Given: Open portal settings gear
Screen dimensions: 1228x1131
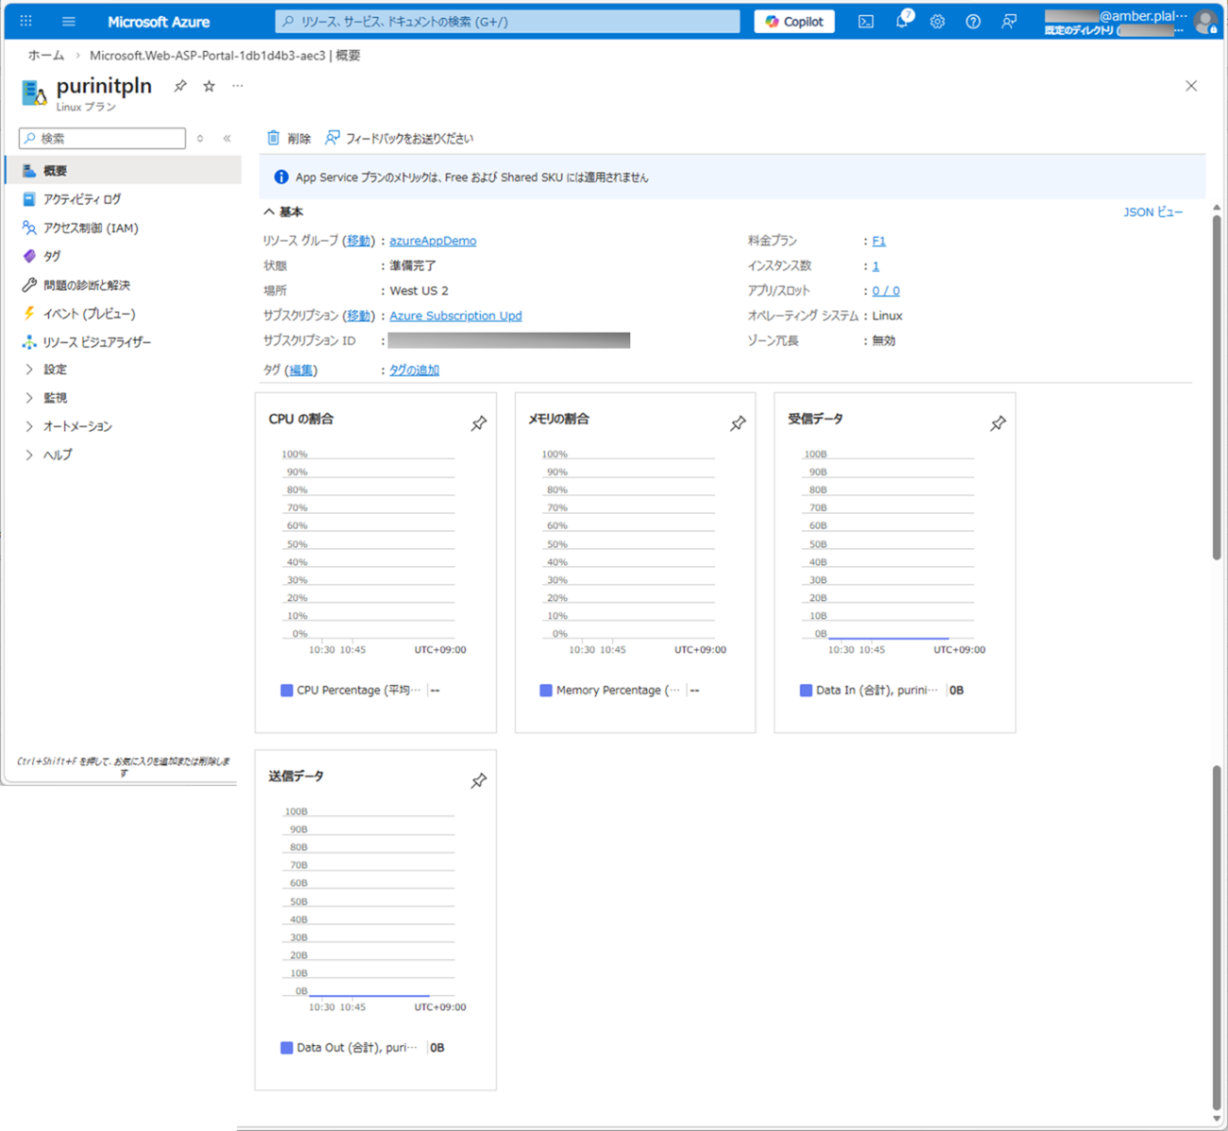Looking at the screenshot, I should pos(937,22).
